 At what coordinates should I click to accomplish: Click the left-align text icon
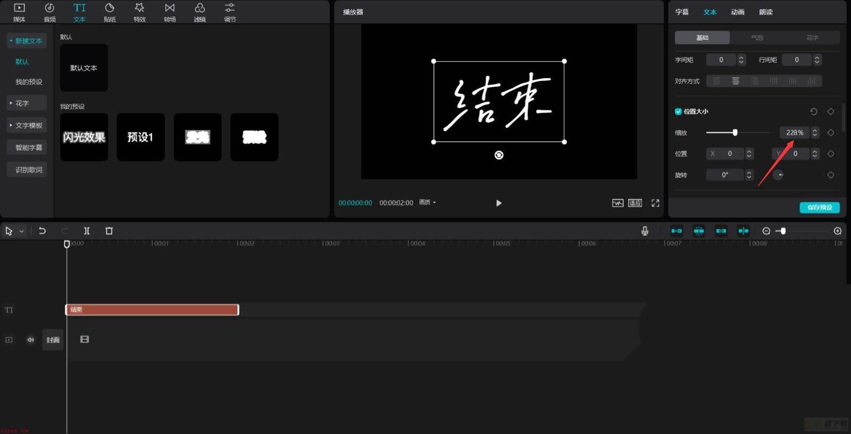click(716, 81)
